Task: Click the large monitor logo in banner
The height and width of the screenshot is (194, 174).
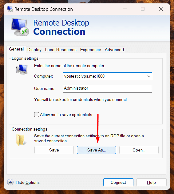Action: [20, 27]
